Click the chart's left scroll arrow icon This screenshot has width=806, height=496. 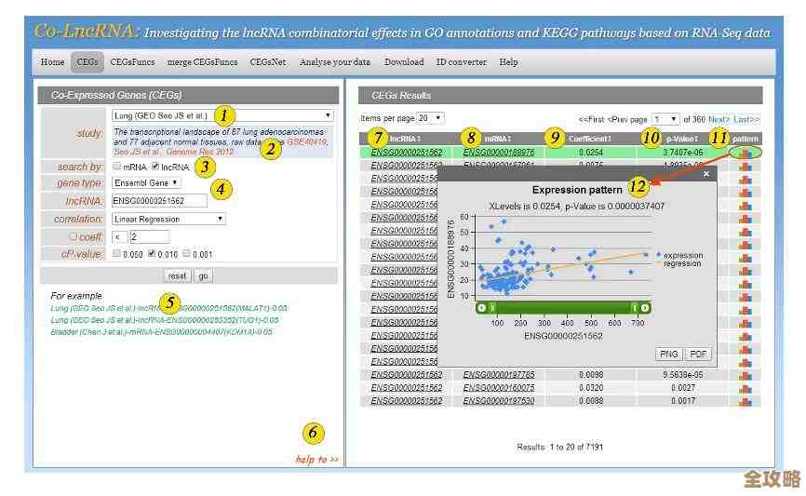[x=481, y=308]
